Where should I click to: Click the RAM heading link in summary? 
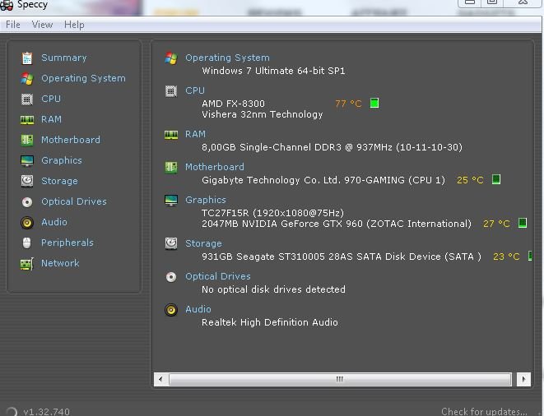pyautogui.click(x=195, y=135)
